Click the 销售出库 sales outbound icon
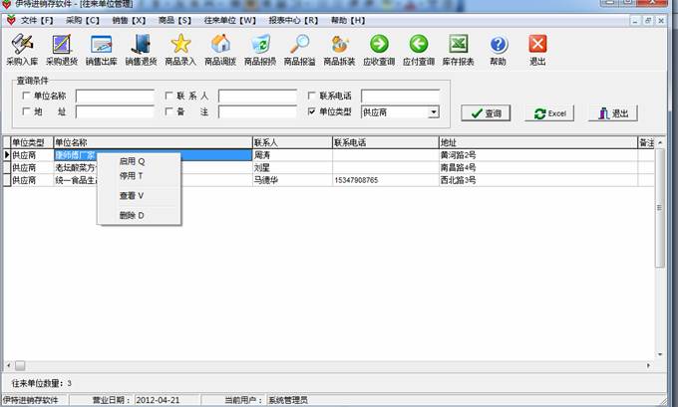This screenshot has height=407, width=678. [x=101, y=49]
